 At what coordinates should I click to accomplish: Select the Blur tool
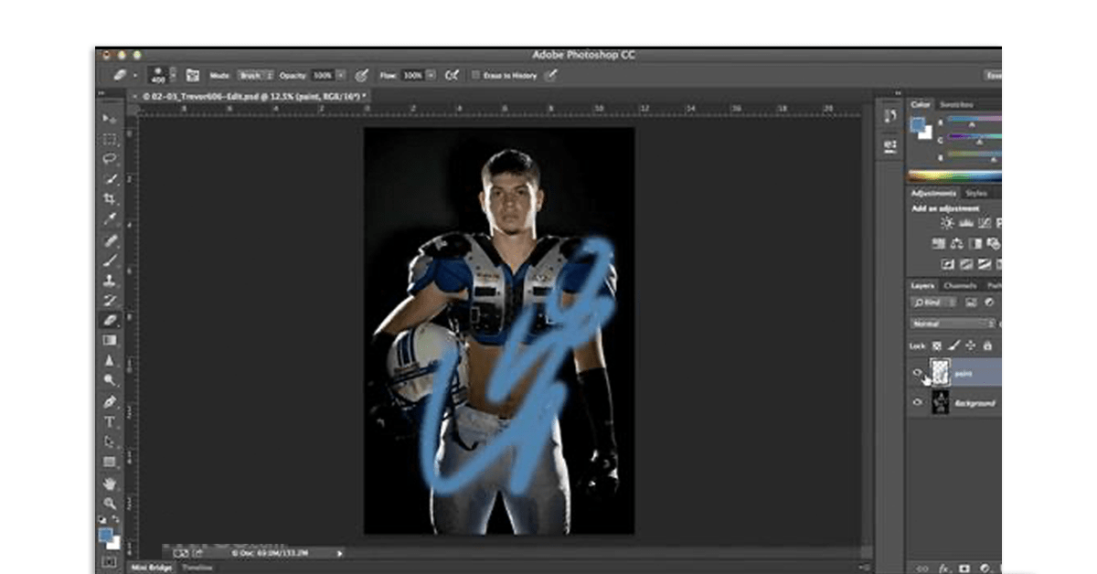110,361
